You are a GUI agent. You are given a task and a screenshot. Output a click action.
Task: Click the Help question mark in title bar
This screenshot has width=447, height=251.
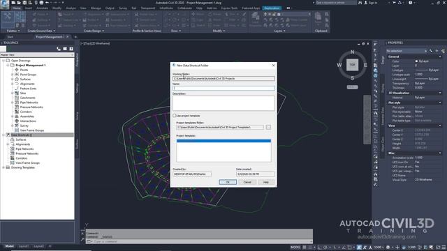pyautogui.click(x=410, y=3)
